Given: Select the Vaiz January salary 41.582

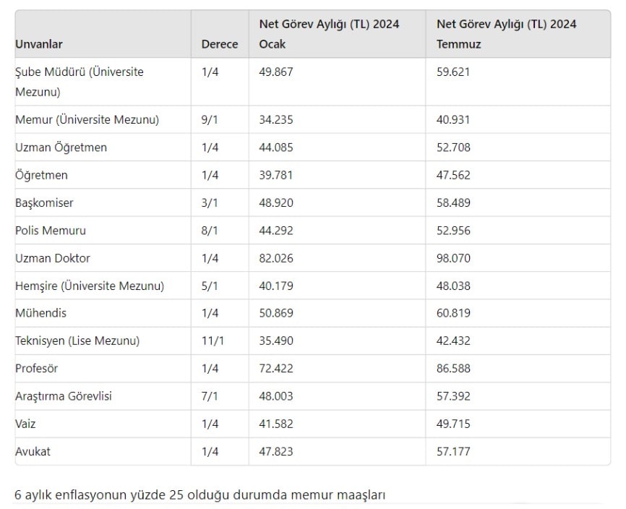Looking at the screenshot, I should point(276,424).
